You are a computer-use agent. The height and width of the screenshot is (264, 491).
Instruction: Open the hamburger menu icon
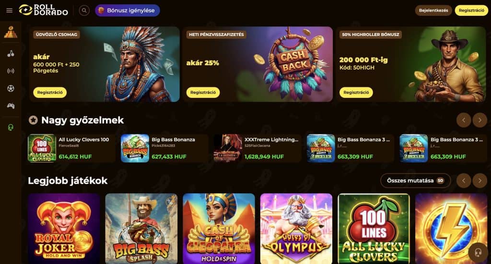click(10, 11)
